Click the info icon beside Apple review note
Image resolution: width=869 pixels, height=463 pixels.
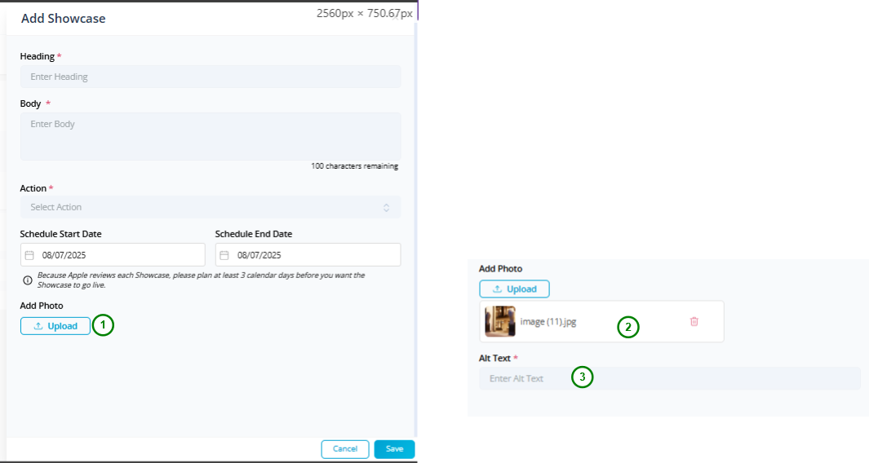point(27,280)
